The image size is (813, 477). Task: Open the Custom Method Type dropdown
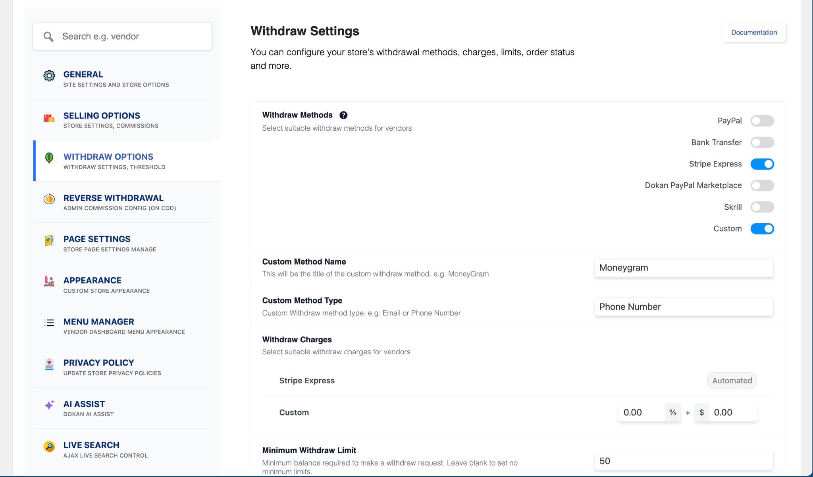tap(683, 306)
